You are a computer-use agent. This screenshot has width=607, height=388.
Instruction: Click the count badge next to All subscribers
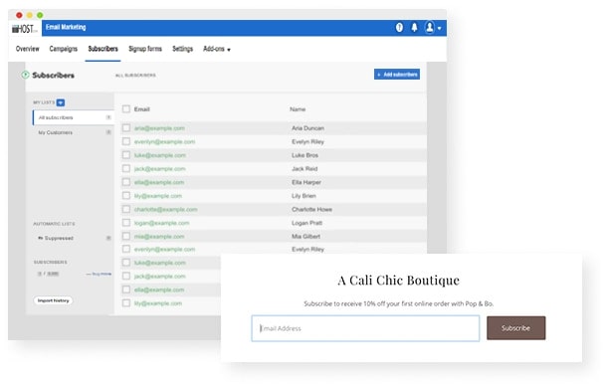pyautogui.click(x=108, y=117)
